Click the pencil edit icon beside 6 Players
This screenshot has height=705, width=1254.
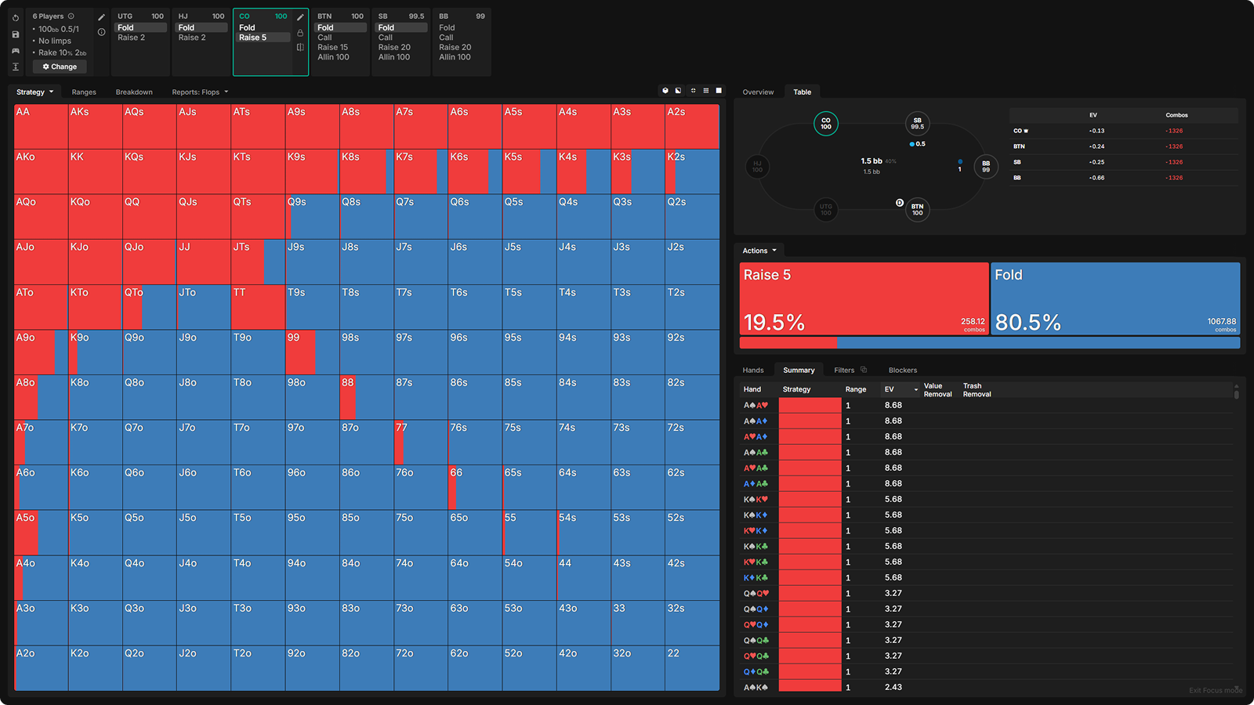101,17
